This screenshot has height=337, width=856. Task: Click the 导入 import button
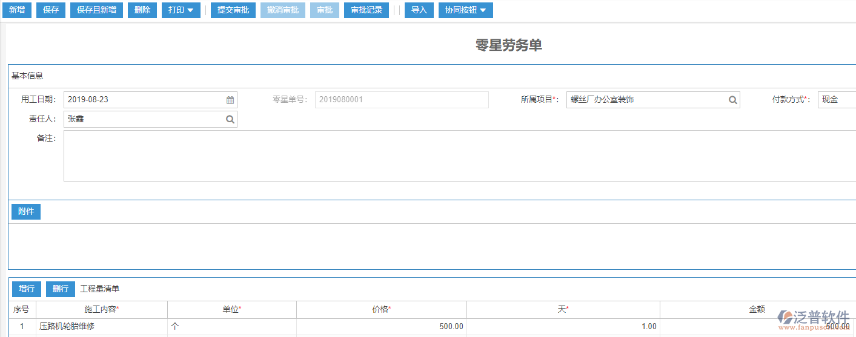click(419, 10)
